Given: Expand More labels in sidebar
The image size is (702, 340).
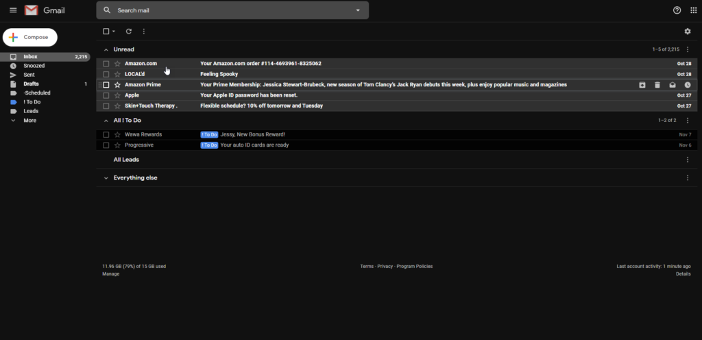Looking at the screenshot, I should tap(30, 121).
